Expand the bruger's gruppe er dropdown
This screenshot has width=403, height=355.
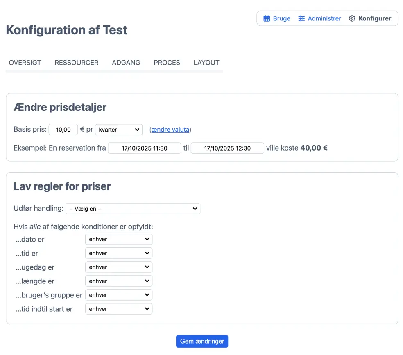pyautogui.click(x=119, y=295)
